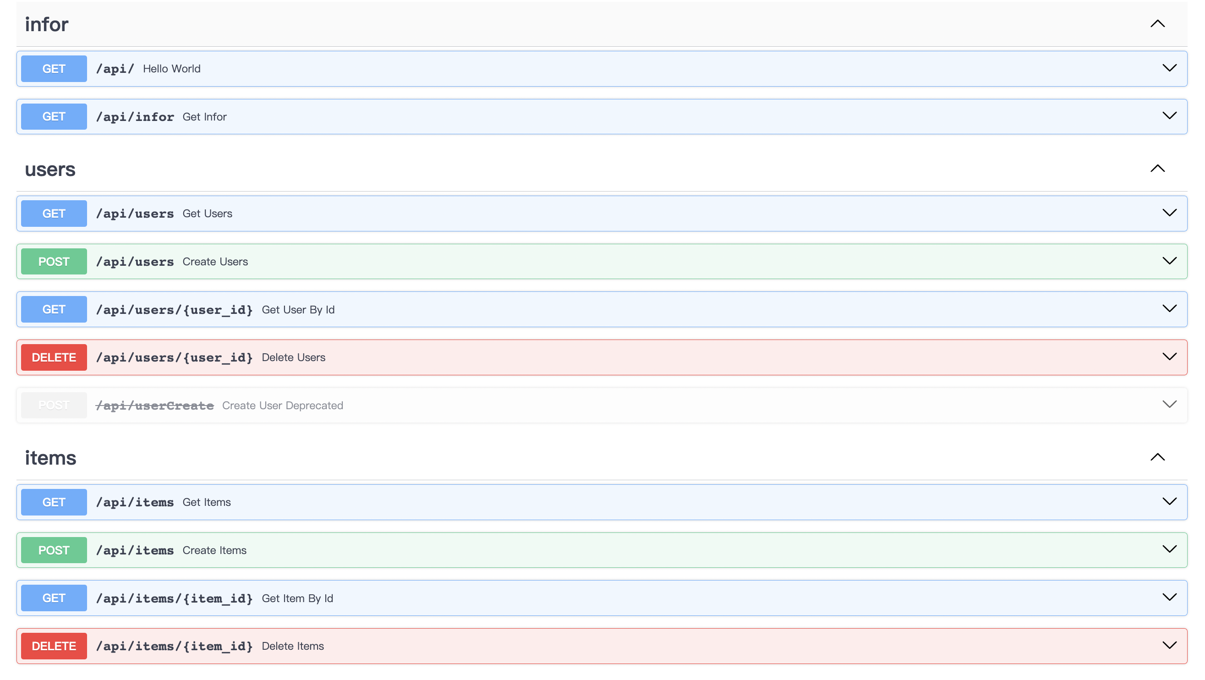Viewport: 1205px width, 680px height.
Task: Collapse the items section with its chevron
Action: [1157, 457]
